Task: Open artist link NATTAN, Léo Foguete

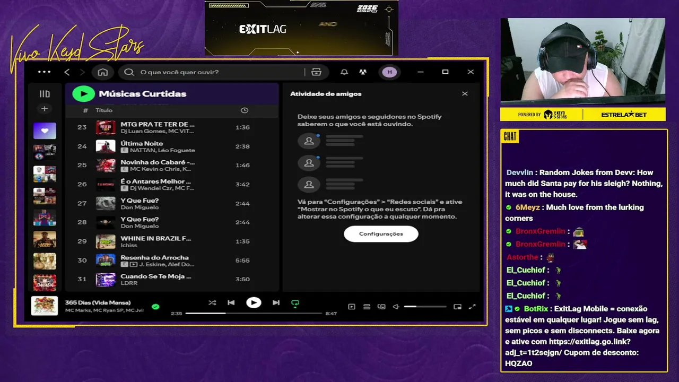Action: (x=162, y=151)
